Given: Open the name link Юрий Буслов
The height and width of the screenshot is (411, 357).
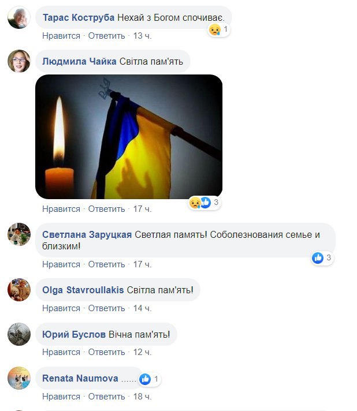Looking at the screenshot, I should [74, 334].
